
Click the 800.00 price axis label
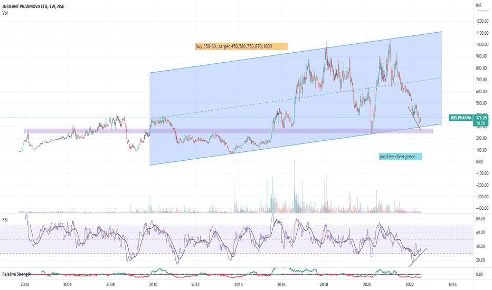(482, 68)
